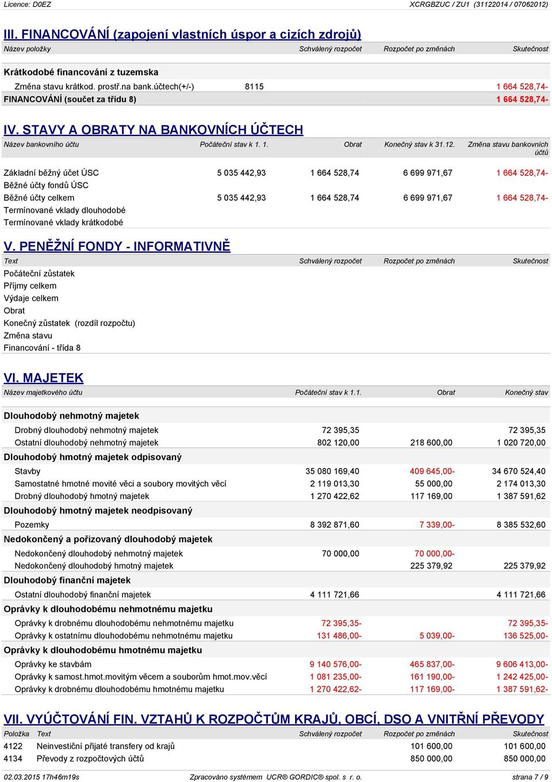Click 'Název majetkového účtu' column header
Screen dimensions: 552x782
click(x=43, y=393)
